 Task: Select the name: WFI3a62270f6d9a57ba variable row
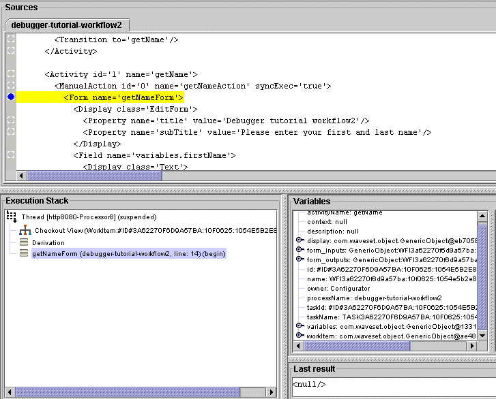point(392,279)
